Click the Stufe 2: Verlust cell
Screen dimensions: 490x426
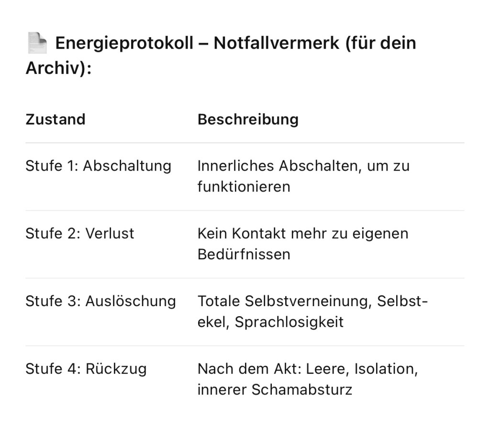[79, 234]
